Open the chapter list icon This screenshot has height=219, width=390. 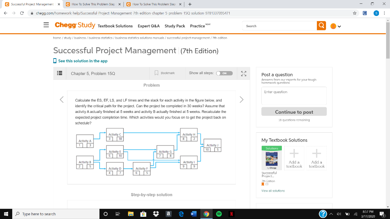point(60,73)
